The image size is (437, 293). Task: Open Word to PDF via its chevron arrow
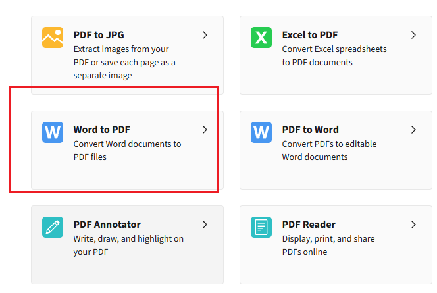pyautogui.click(x=205, y=130)
